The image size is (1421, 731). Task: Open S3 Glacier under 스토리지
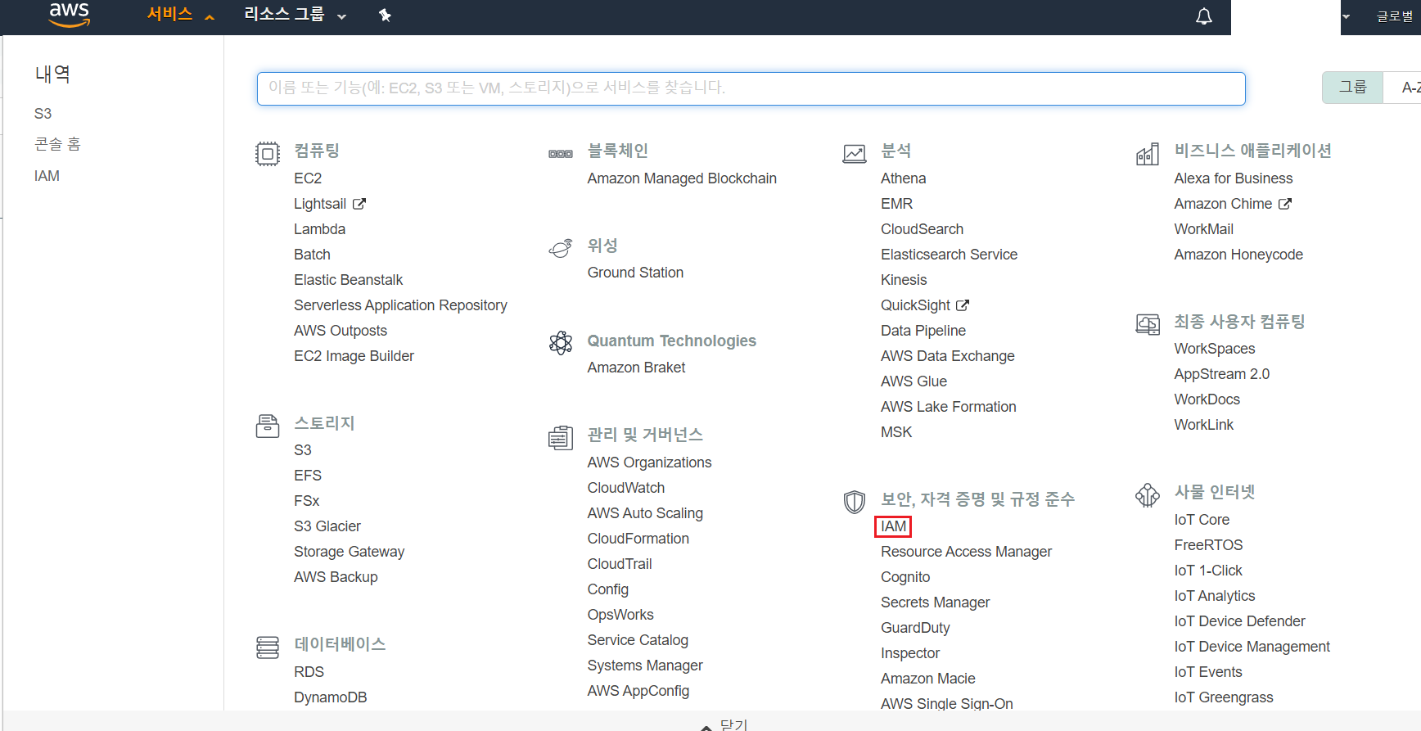click(x=327, y=526)
